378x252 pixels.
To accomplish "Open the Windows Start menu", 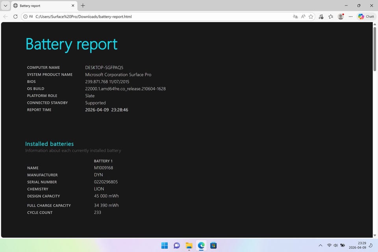I will pyautogui.click(x=165, y=245).
